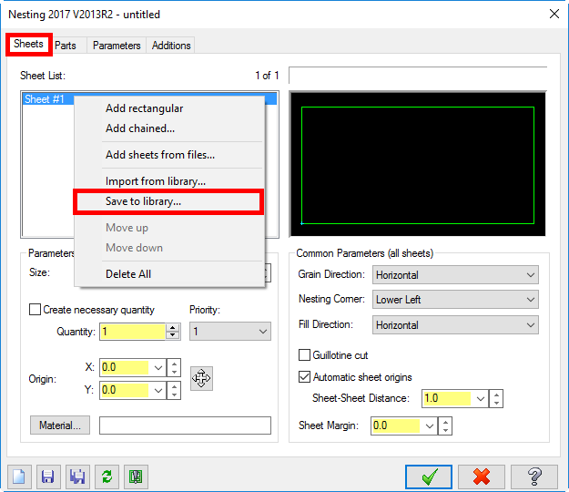The width and height of the screenshot is (569, 492).
Task: Switch to the Parts tab
Action: coord(66,46)
